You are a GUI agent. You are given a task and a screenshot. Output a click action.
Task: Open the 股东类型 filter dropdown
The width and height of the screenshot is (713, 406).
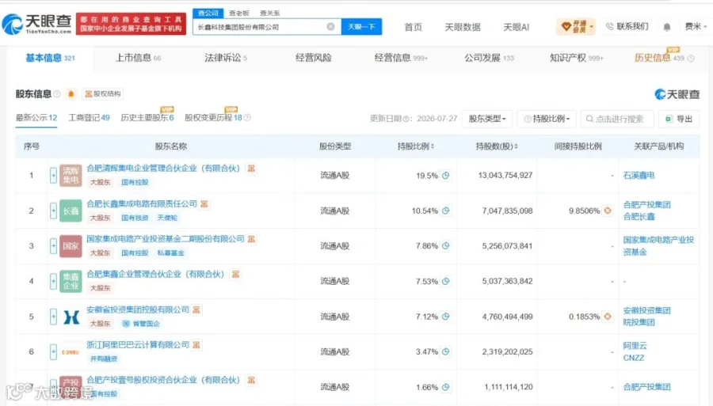click(487, 119)
